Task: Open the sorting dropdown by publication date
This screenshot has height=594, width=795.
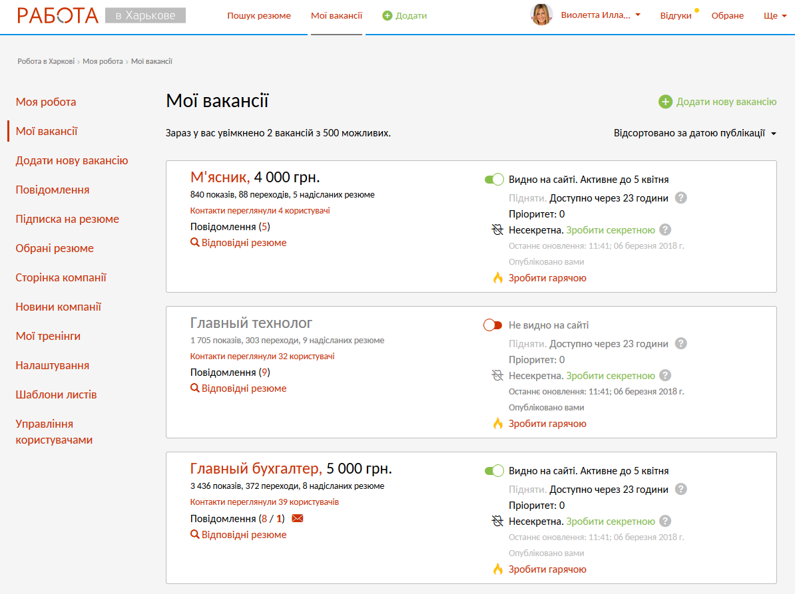Action: click(694, 133)
